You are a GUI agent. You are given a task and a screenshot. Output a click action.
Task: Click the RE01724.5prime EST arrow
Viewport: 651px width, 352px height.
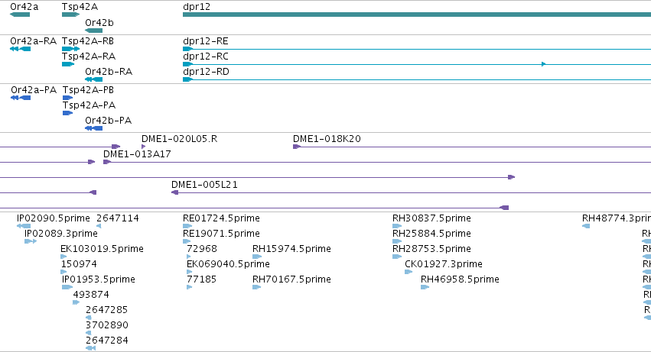[x=187, y=226]
